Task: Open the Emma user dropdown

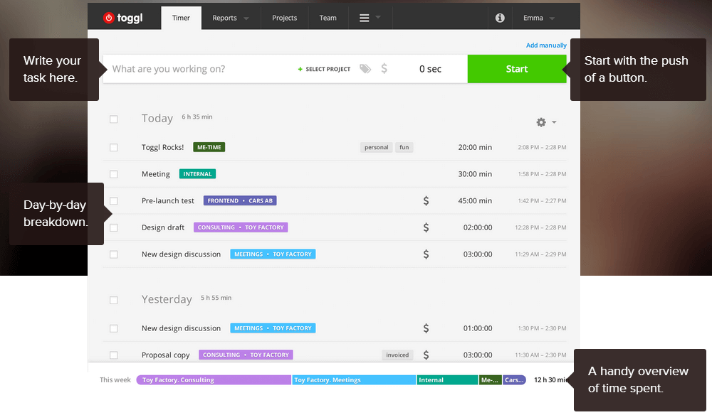Action: click(x=539, y=18)
